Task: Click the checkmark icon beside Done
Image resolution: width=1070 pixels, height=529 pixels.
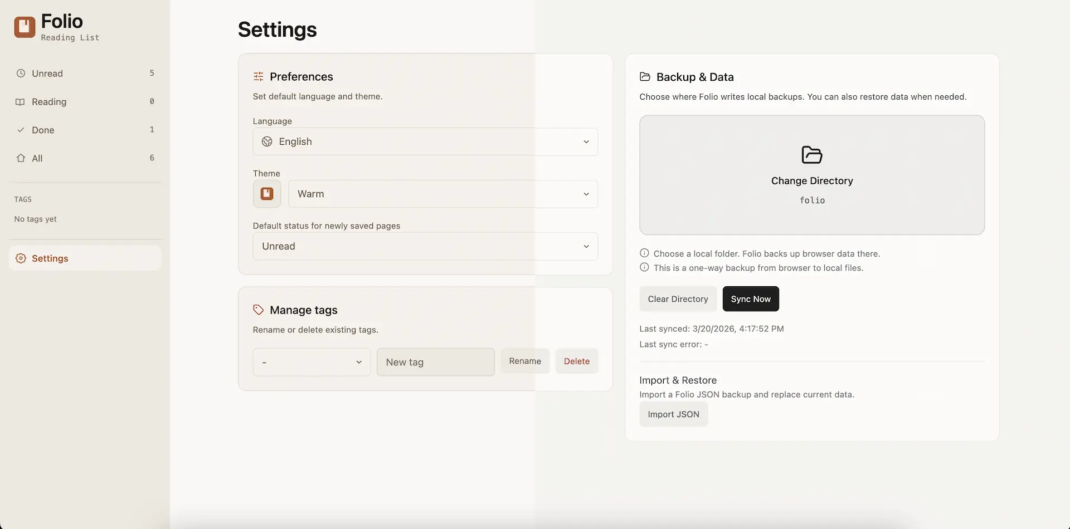Action: pos(21,130)
